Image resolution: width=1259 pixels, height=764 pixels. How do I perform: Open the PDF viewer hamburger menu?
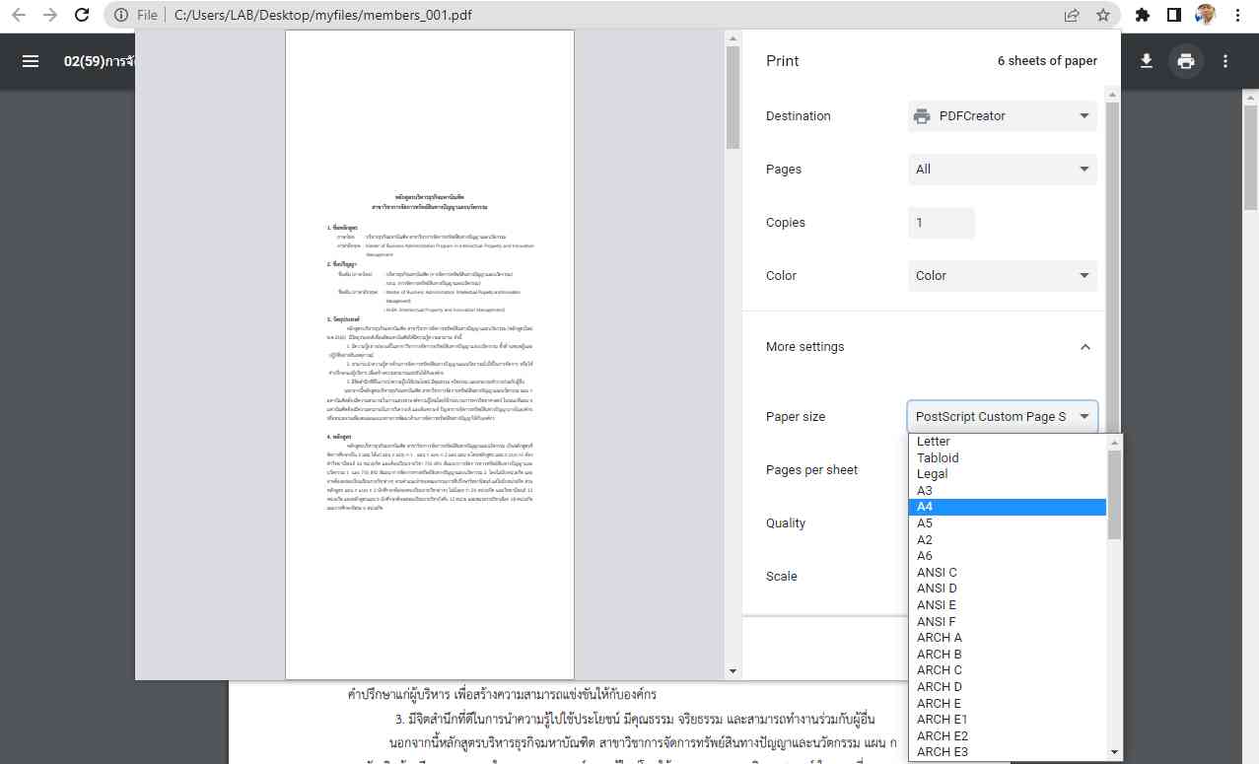31,61
